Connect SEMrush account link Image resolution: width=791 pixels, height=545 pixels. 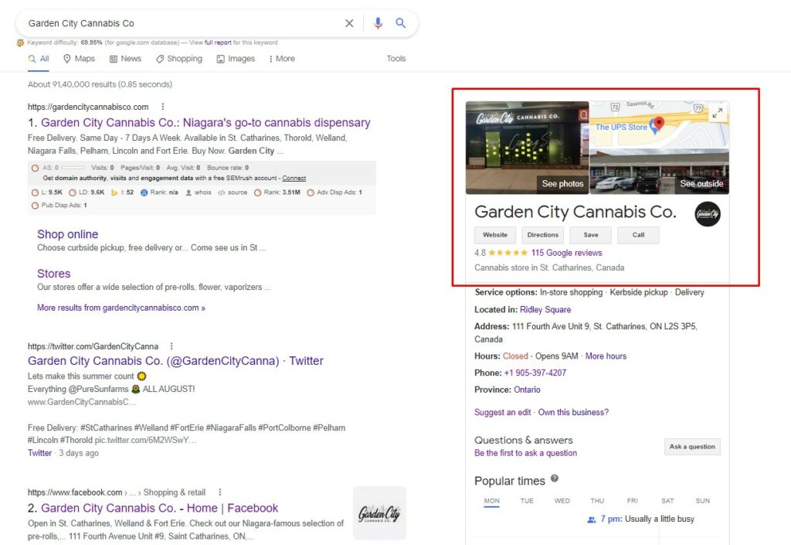tap(294, 178)
